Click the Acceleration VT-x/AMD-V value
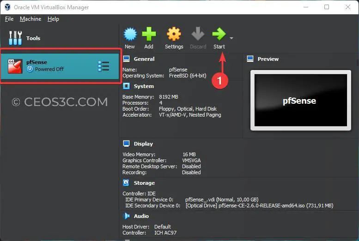Viewport: 359px width, 241px height. [x=190, y=115]
